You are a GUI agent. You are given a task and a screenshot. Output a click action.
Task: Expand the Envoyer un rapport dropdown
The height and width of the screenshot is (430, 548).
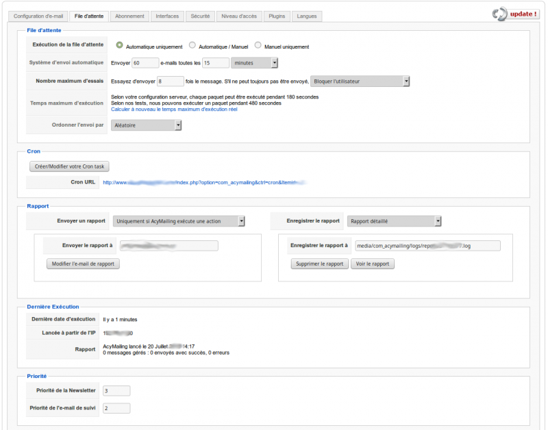pos(179,221)
